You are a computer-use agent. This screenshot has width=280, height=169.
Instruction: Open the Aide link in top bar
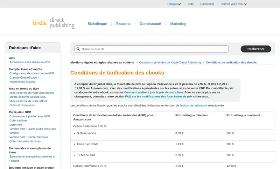tap(190, 4)
